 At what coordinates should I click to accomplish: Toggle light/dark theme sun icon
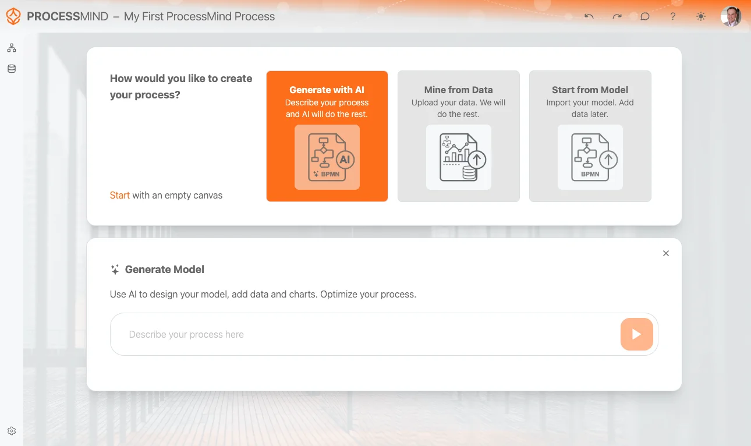(701, 16)
